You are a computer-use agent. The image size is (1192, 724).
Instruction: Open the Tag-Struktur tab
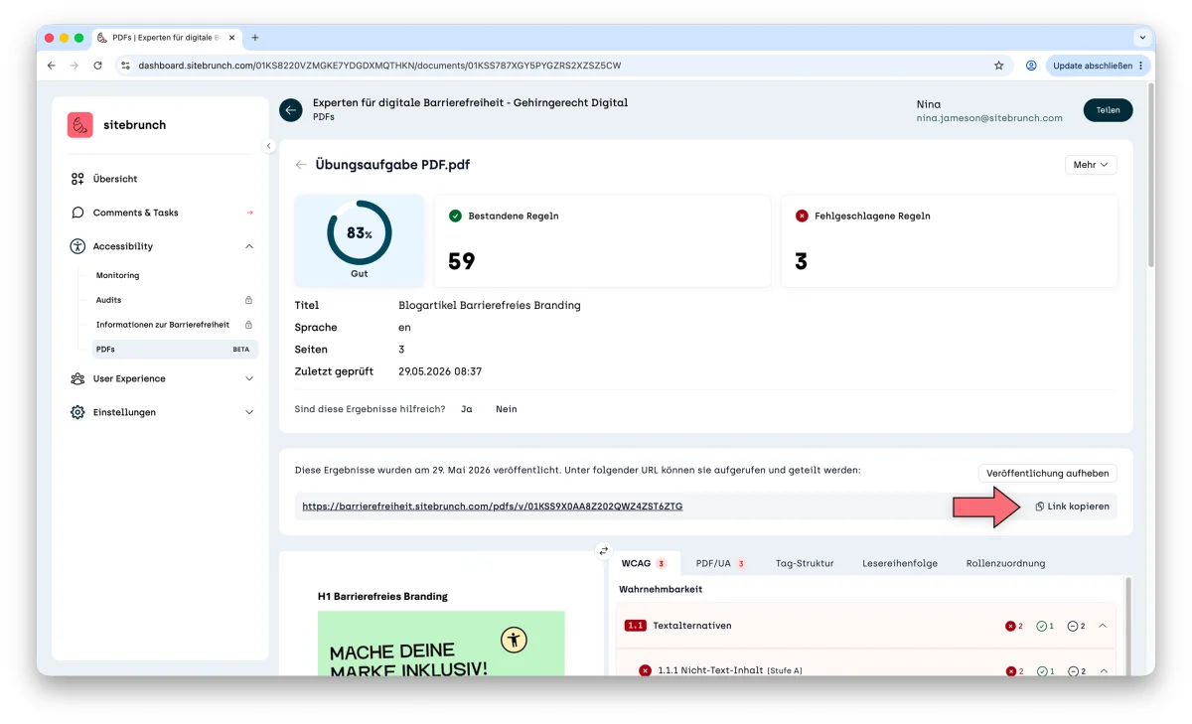tap(805, 563)
